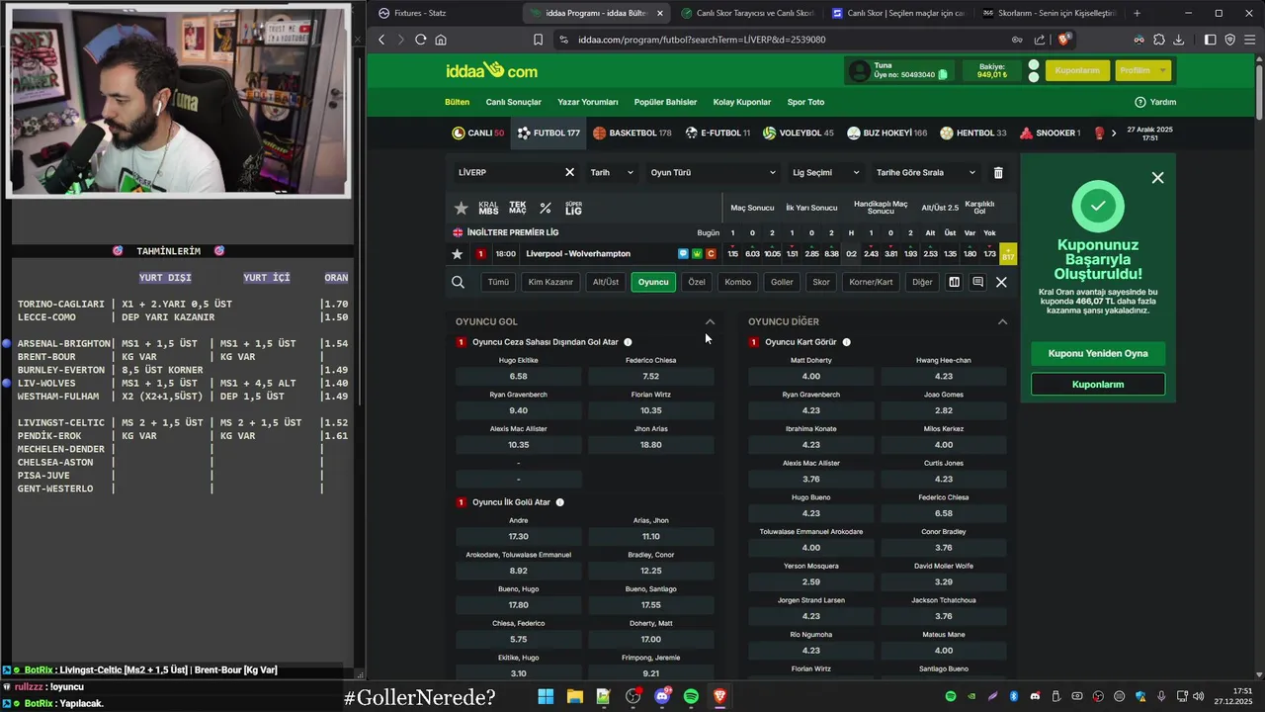Close the match detail panel with X
This screenshot has width=1265, height=712.
(x=1001, y=282)
